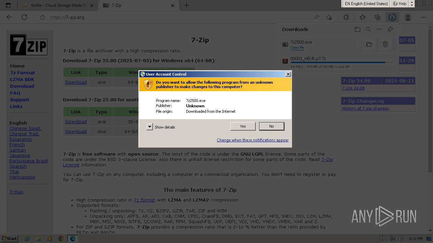433x243 pixels.
Task: Pin the Downloads panel
Action: coord(390,29)
